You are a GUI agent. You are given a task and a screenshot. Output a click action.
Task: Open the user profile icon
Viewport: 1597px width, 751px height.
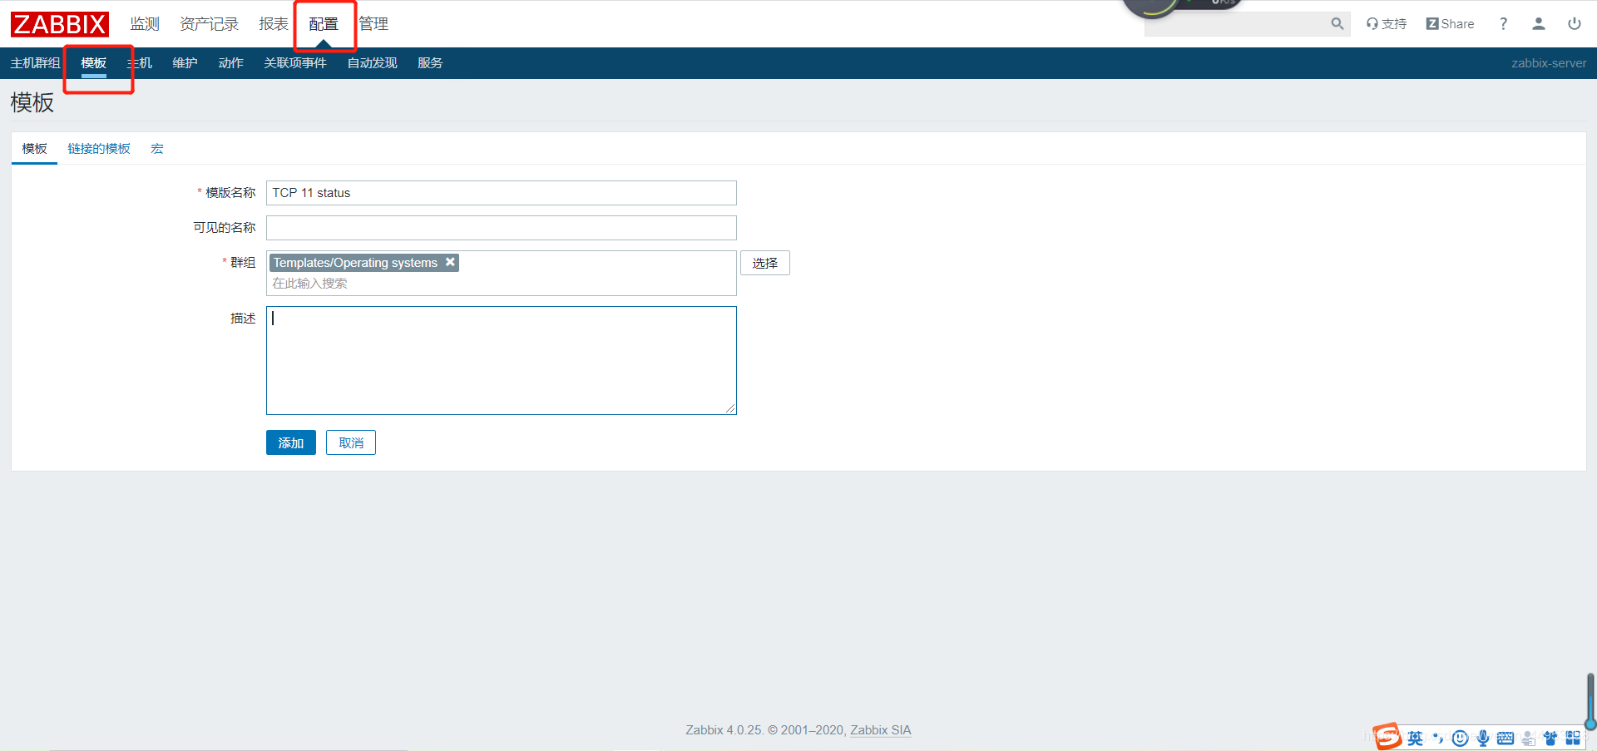[1539, 24]
